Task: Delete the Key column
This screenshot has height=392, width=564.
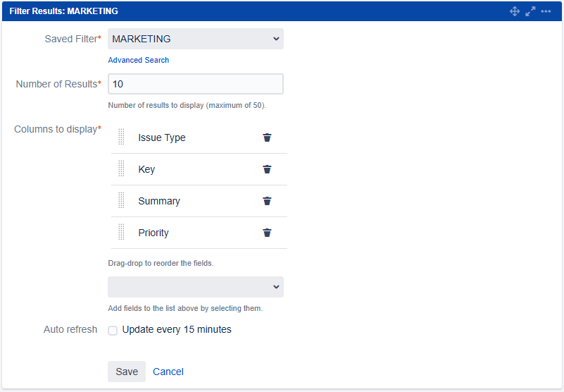Action: click(x=267, y=169)
